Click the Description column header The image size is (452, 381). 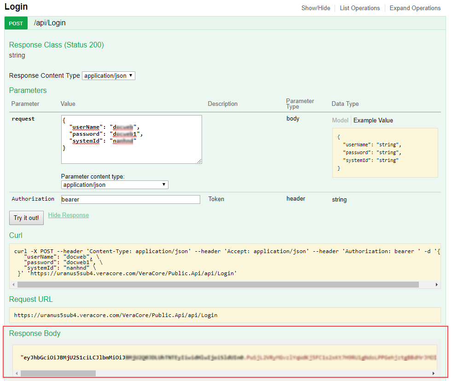pyautogui.click(x=223, y=104)
